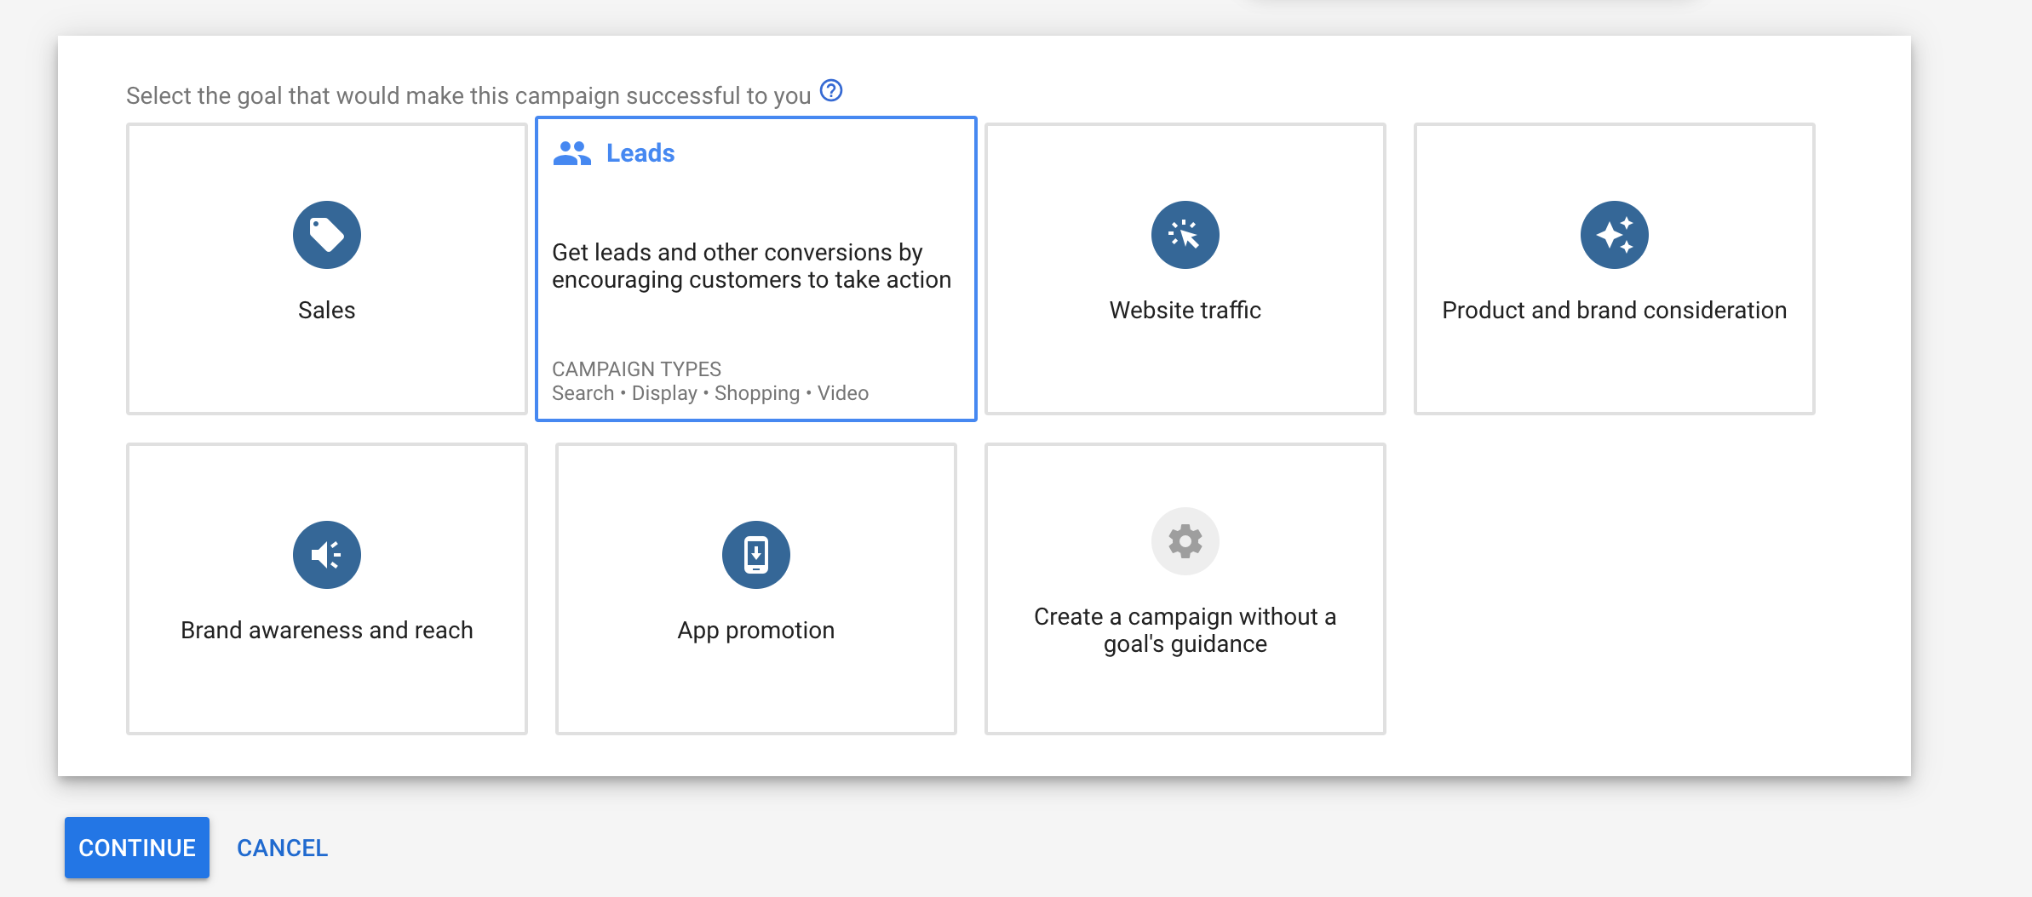Click the CANCEL link

282,848
